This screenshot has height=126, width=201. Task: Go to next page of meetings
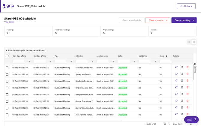pyautogui.click(x=186, y=124)
